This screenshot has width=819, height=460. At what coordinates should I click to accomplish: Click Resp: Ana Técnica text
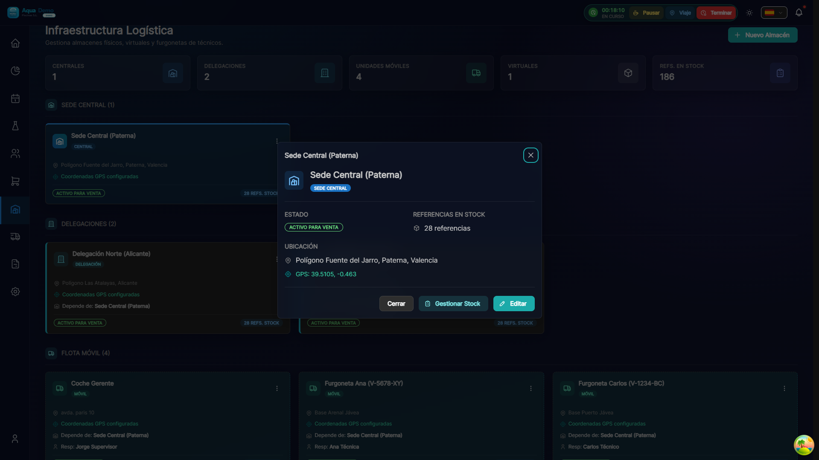[336, 447]
